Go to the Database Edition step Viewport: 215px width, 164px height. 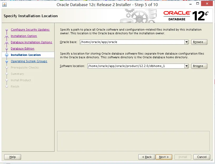[23, 49]
